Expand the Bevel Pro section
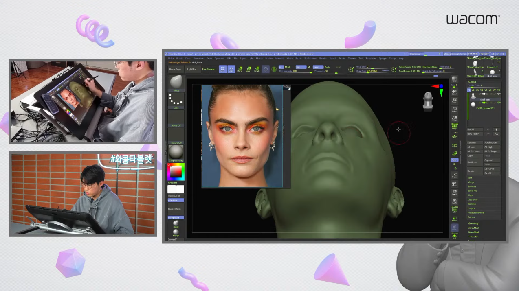The height and width of the screenshot is (291, 519). click(x=472, y=191)
